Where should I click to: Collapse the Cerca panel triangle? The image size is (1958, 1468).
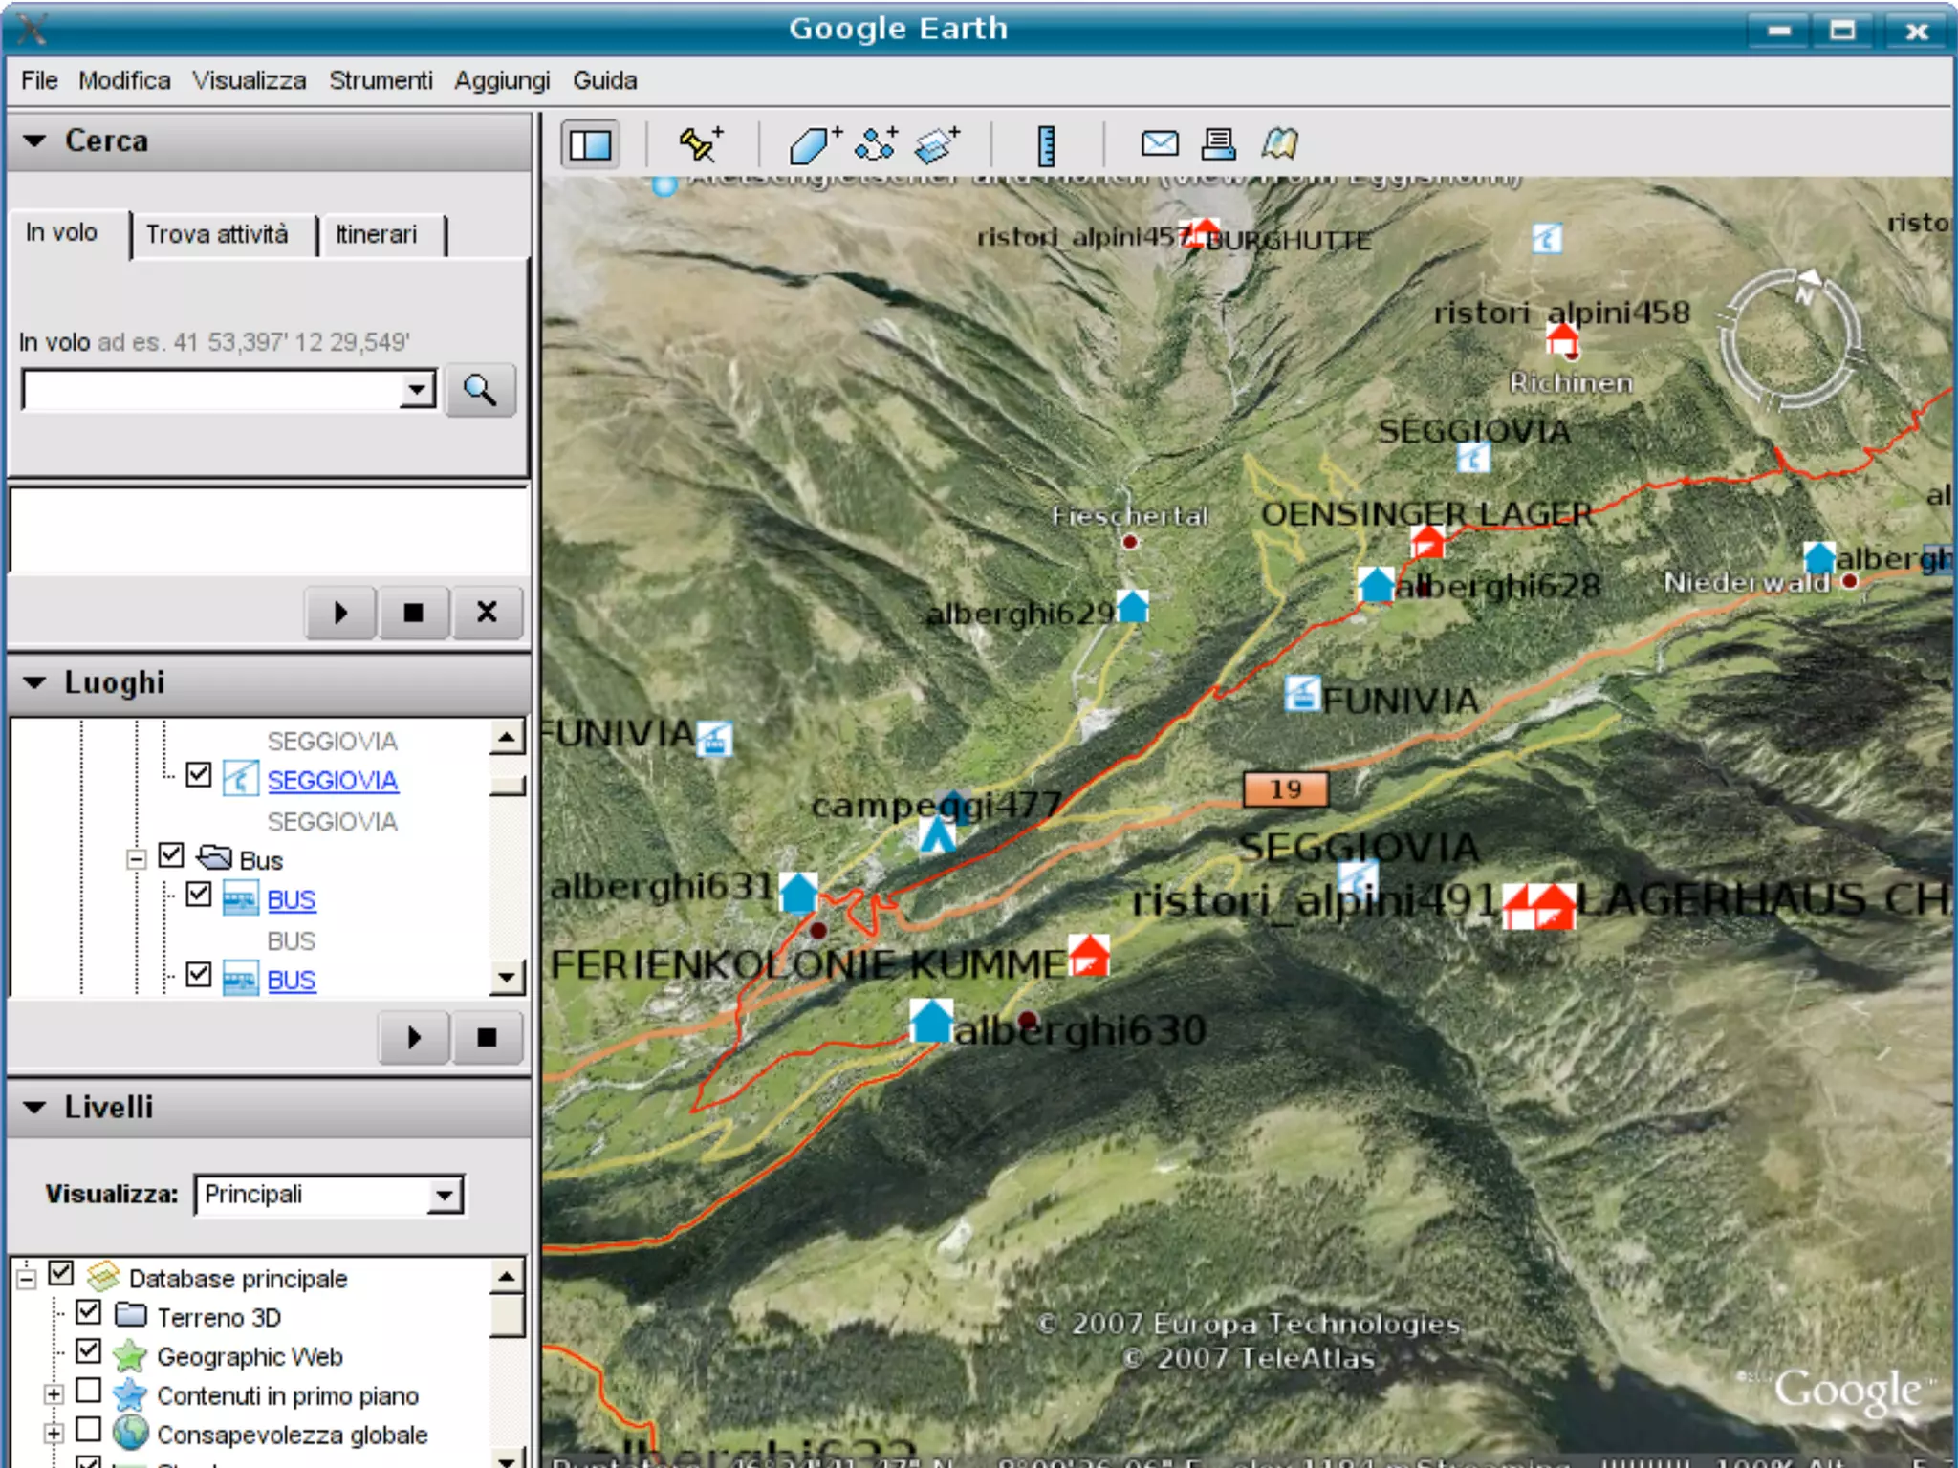click(x=35, y=140)
